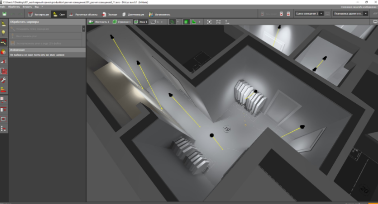Click the horizontal measure distance icon
This screenshot has height=204, width=378.
tap(219, 22)
